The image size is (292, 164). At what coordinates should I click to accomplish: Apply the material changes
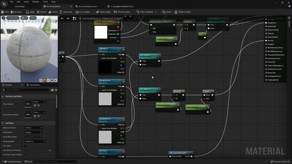coord(30,12)
